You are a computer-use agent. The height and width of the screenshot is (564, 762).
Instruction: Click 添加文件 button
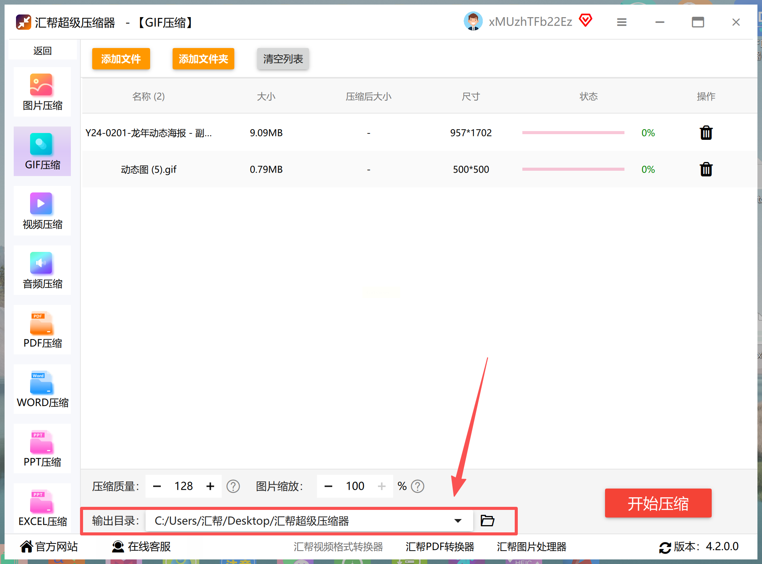pyautogui.click(x=121, y=59)
